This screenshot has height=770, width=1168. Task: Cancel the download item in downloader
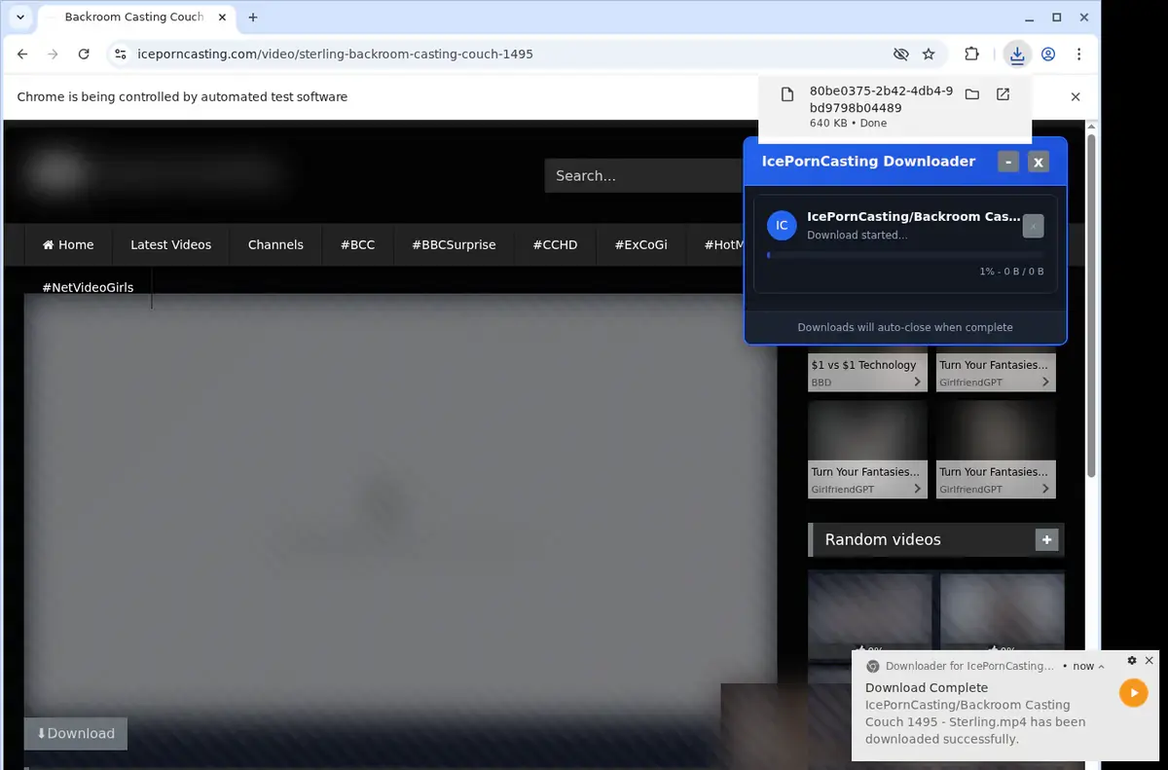[x=1034, y=226]
